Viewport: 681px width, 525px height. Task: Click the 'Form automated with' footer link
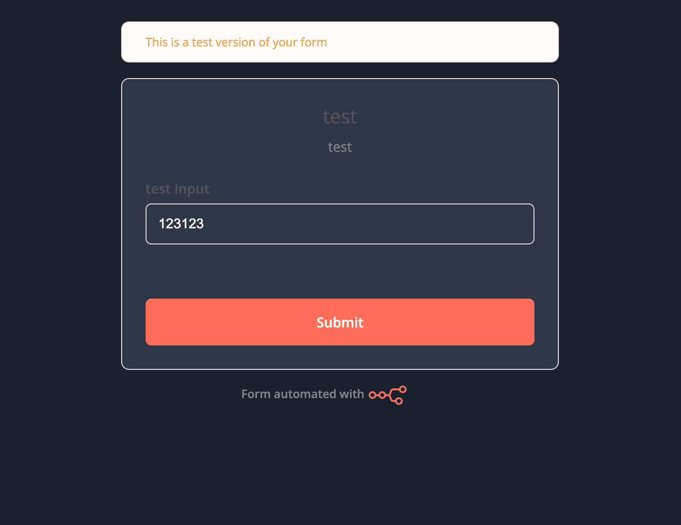coord(302,394)
